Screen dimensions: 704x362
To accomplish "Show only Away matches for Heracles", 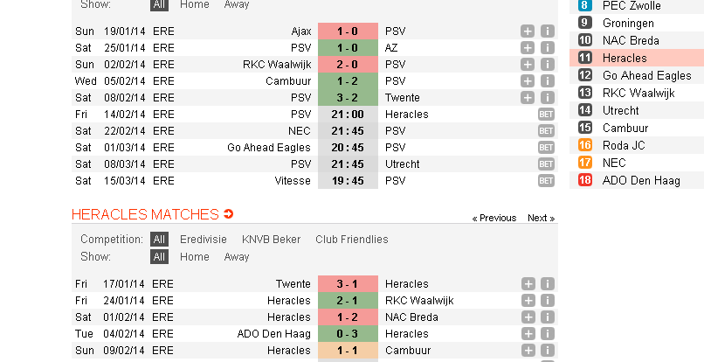I will (237, 257).
